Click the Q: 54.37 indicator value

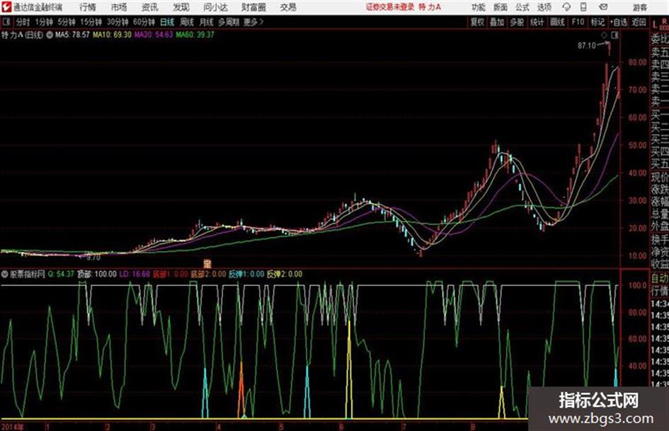pyautogui.click(x=61, y=274)
